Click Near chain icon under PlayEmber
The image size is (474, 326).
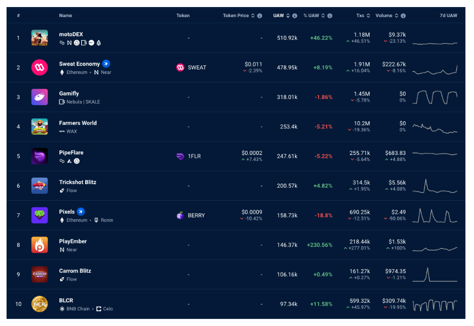[62, 250]
